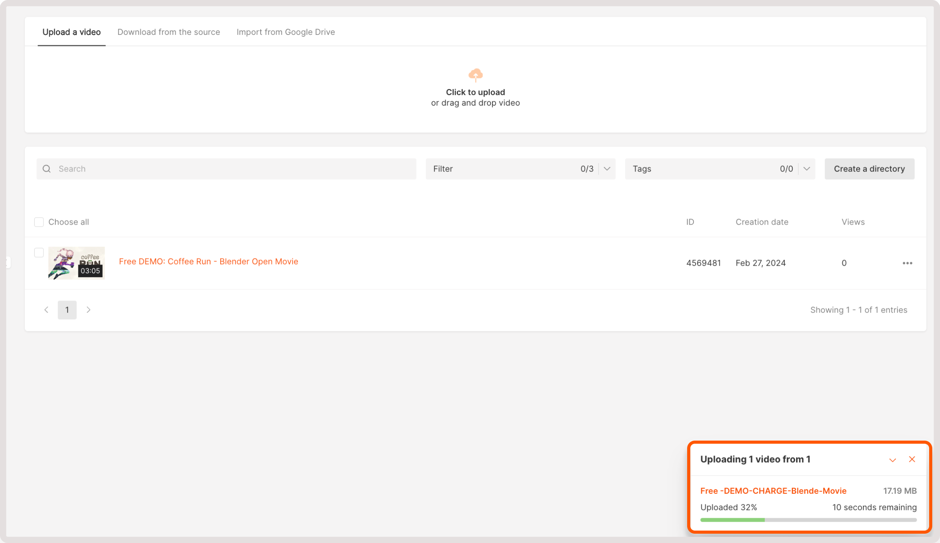Select the Coffee Run video checkbox
940x543 pixels.
[x=39, y=252]
